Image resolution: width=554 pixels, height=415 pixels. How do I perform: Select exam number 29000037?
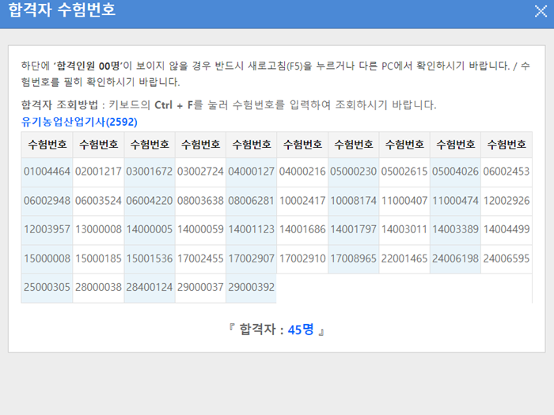(x=200, y=287)
